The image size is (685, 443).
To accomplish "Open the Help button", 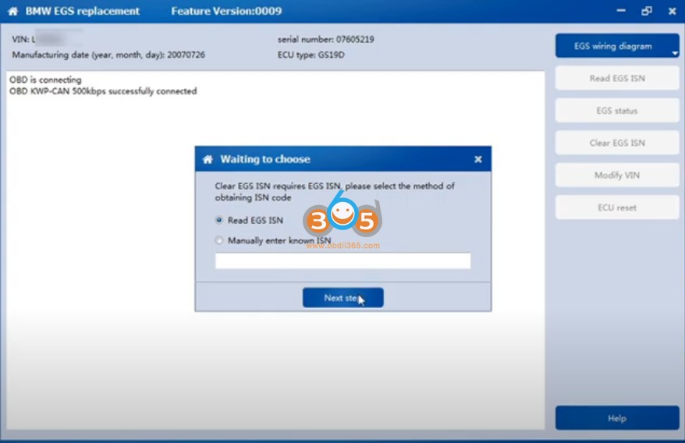I will (617, 418).
